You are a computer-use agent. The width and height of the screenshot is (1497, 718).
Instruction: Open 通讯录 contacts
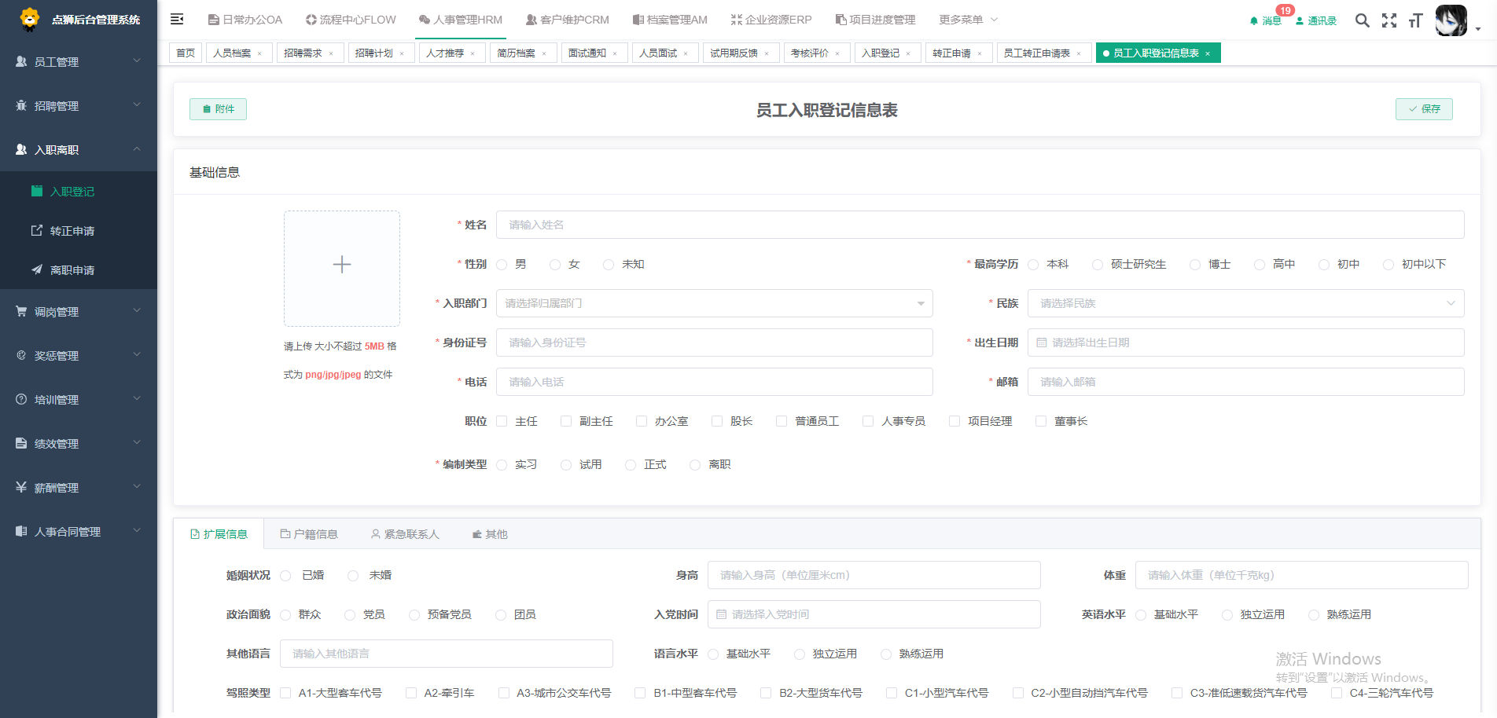pos(1316,20)
